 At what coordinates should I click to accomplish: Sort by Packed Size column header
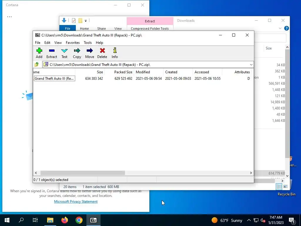(x=119, y=72)
